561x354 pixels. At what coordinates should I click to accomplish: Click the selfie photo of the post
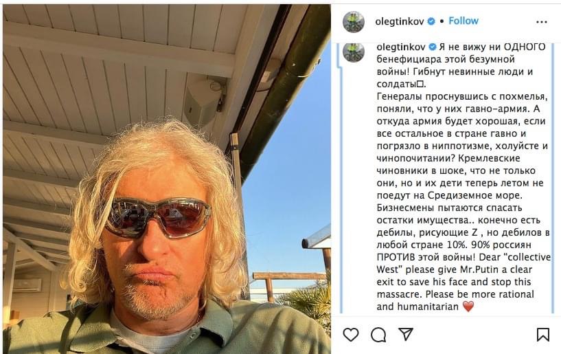click(x=167, y=179)
